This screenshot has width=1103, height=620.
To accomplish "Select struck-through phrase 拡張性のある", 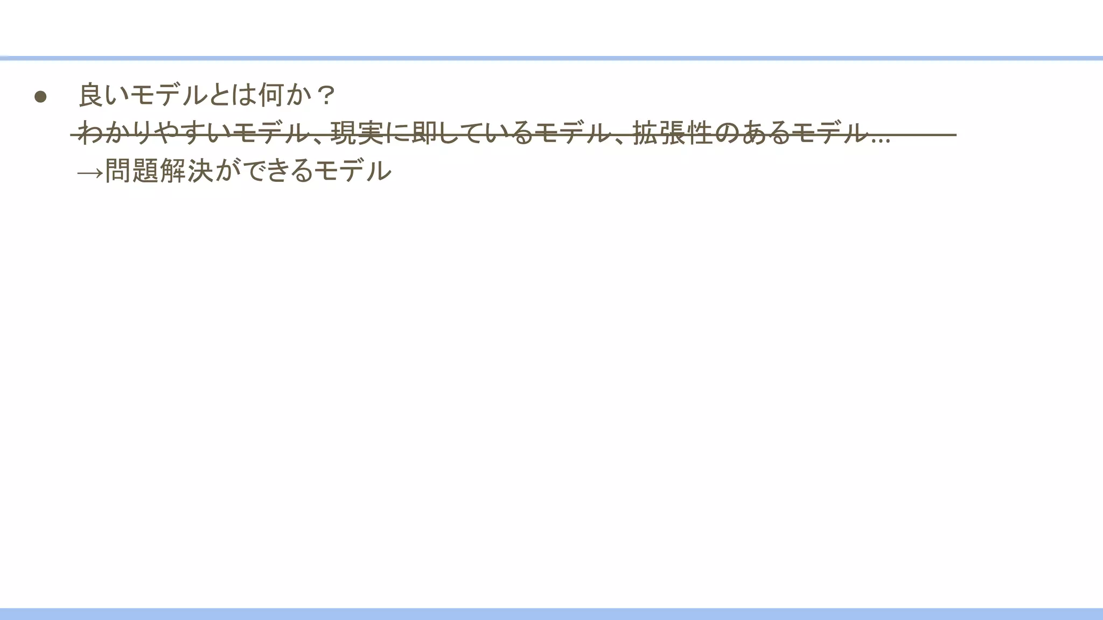I will coord(711,133).
